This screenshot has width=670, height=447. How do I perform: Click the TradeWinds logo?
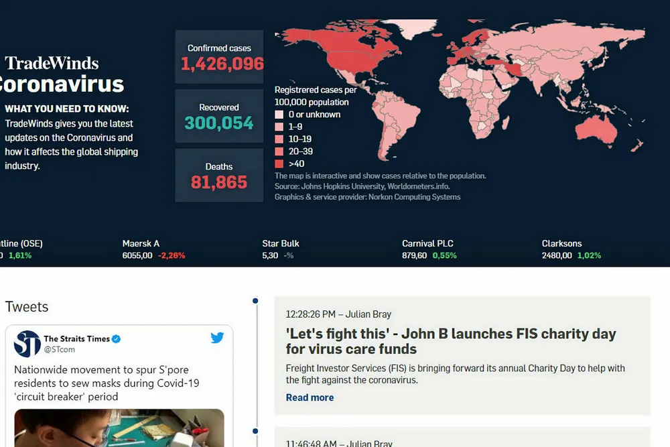pos(52,64)
